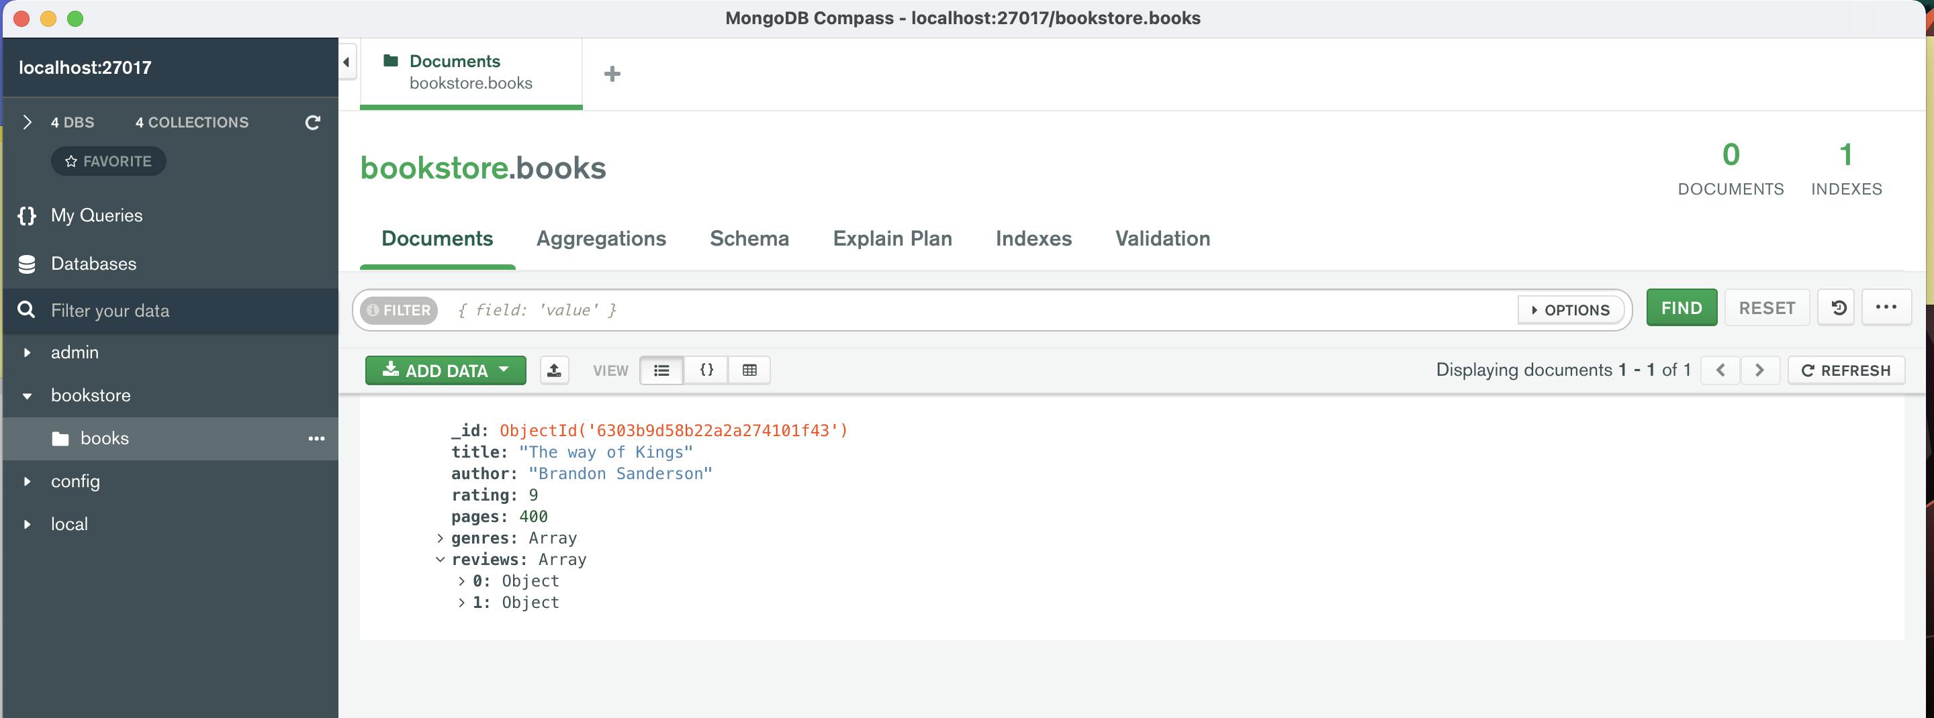Screen dimensions: 1934x718
Task: Select the bookstore.books workspace tab
Action: coord(471,72)
